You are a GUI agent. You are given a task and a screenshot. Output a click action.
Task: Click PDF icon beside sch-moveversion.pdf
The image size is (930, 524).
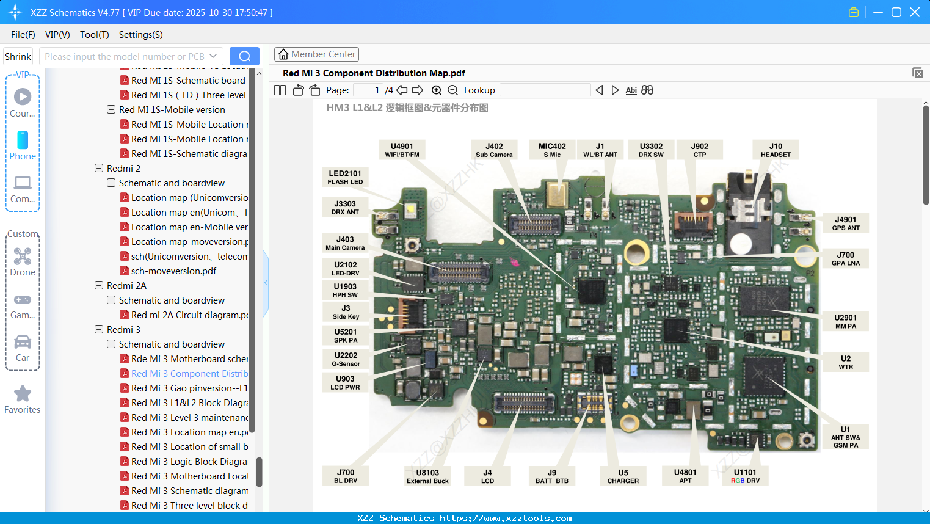coord(125,271)
